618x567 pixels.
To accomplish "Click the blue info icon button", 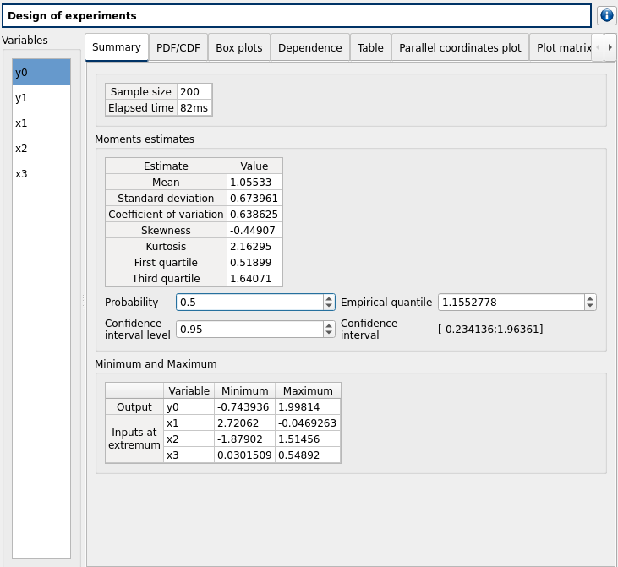I will [606, 16].
